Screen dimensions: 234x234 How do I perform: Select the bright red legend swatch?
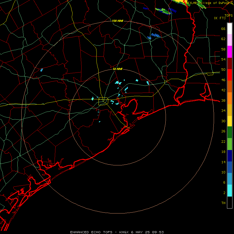(x=230, y=75)
